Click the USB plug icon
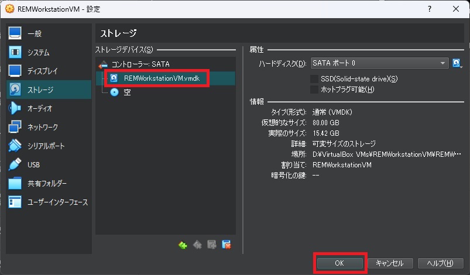Viewport: 470px width, 275px height. pyautogui.click(x=15, y=164)
